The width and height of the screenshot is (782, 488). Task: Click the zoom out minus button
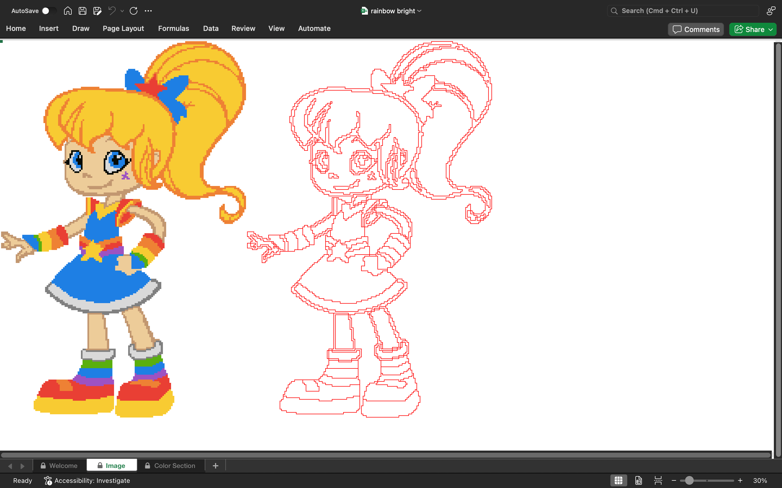674,481
